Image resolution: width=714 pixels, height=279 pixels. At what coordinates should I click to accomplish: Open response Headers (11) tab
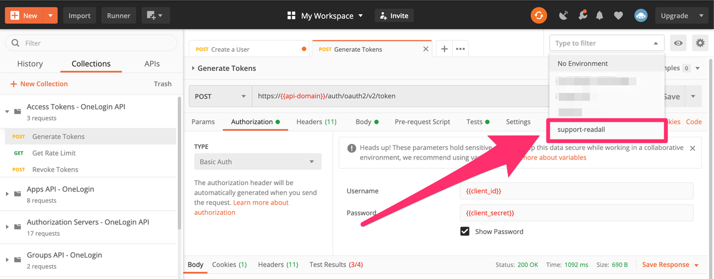(278, 265)
